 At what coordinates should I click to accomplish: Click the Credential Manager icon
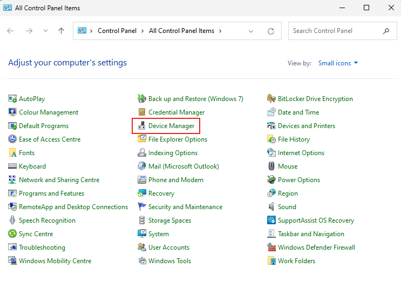click(142, 112)
